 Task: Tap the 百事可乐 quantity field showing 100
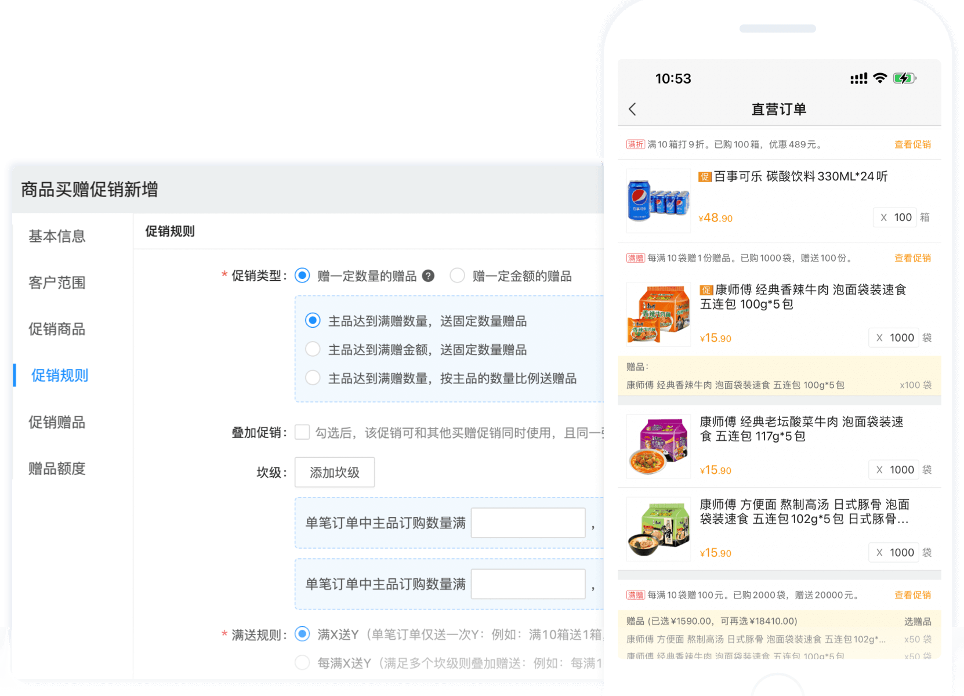[895, 217]
